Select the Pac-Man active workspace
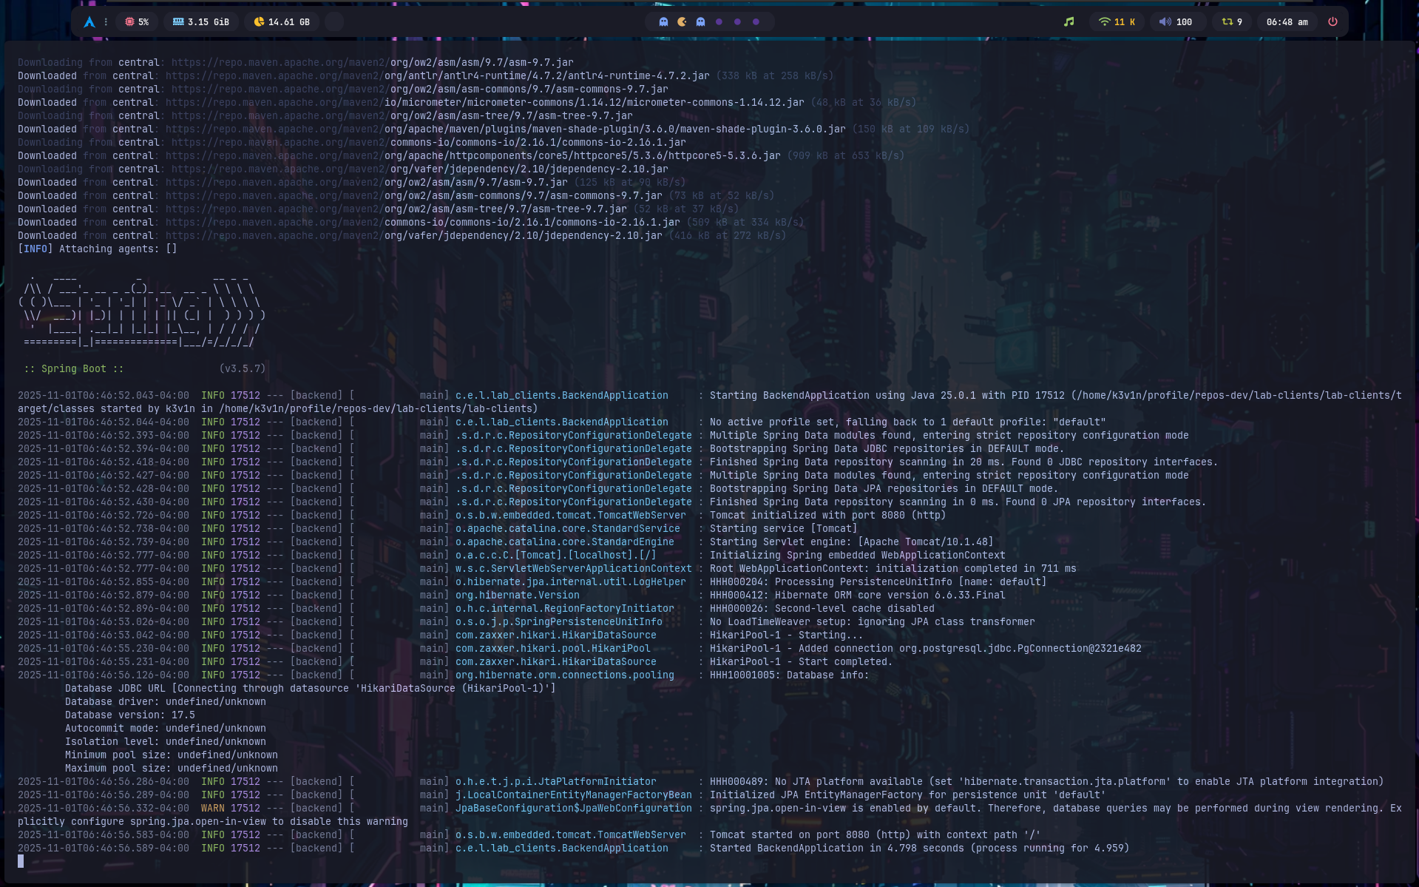The width and height of the screenshot is (1419, 887). click(x=682, y=22)
